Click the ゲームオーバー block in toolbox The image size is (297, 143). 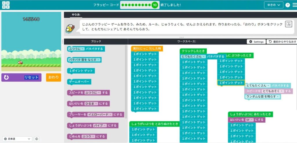pos(79,82)
